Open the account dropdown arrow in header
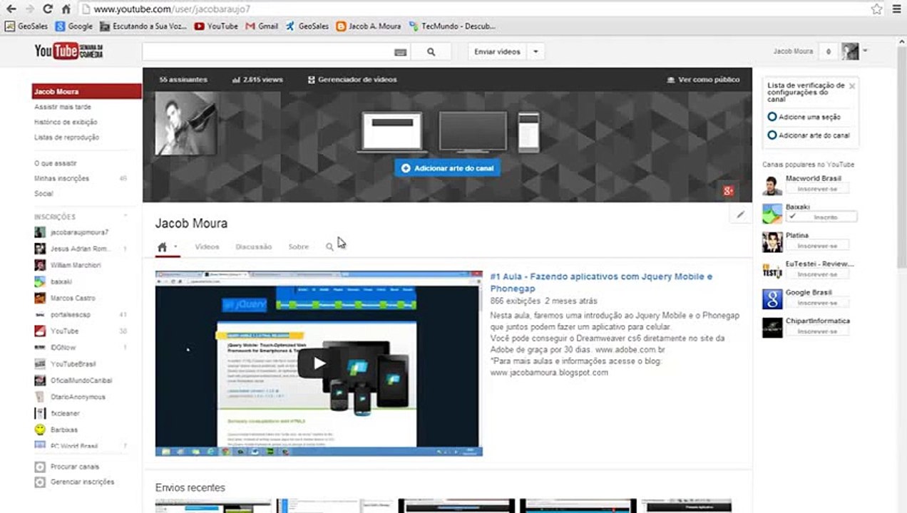 865,51
